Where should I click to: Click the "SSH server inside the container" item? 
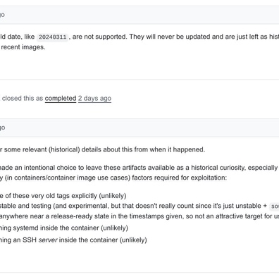[73, 240]
